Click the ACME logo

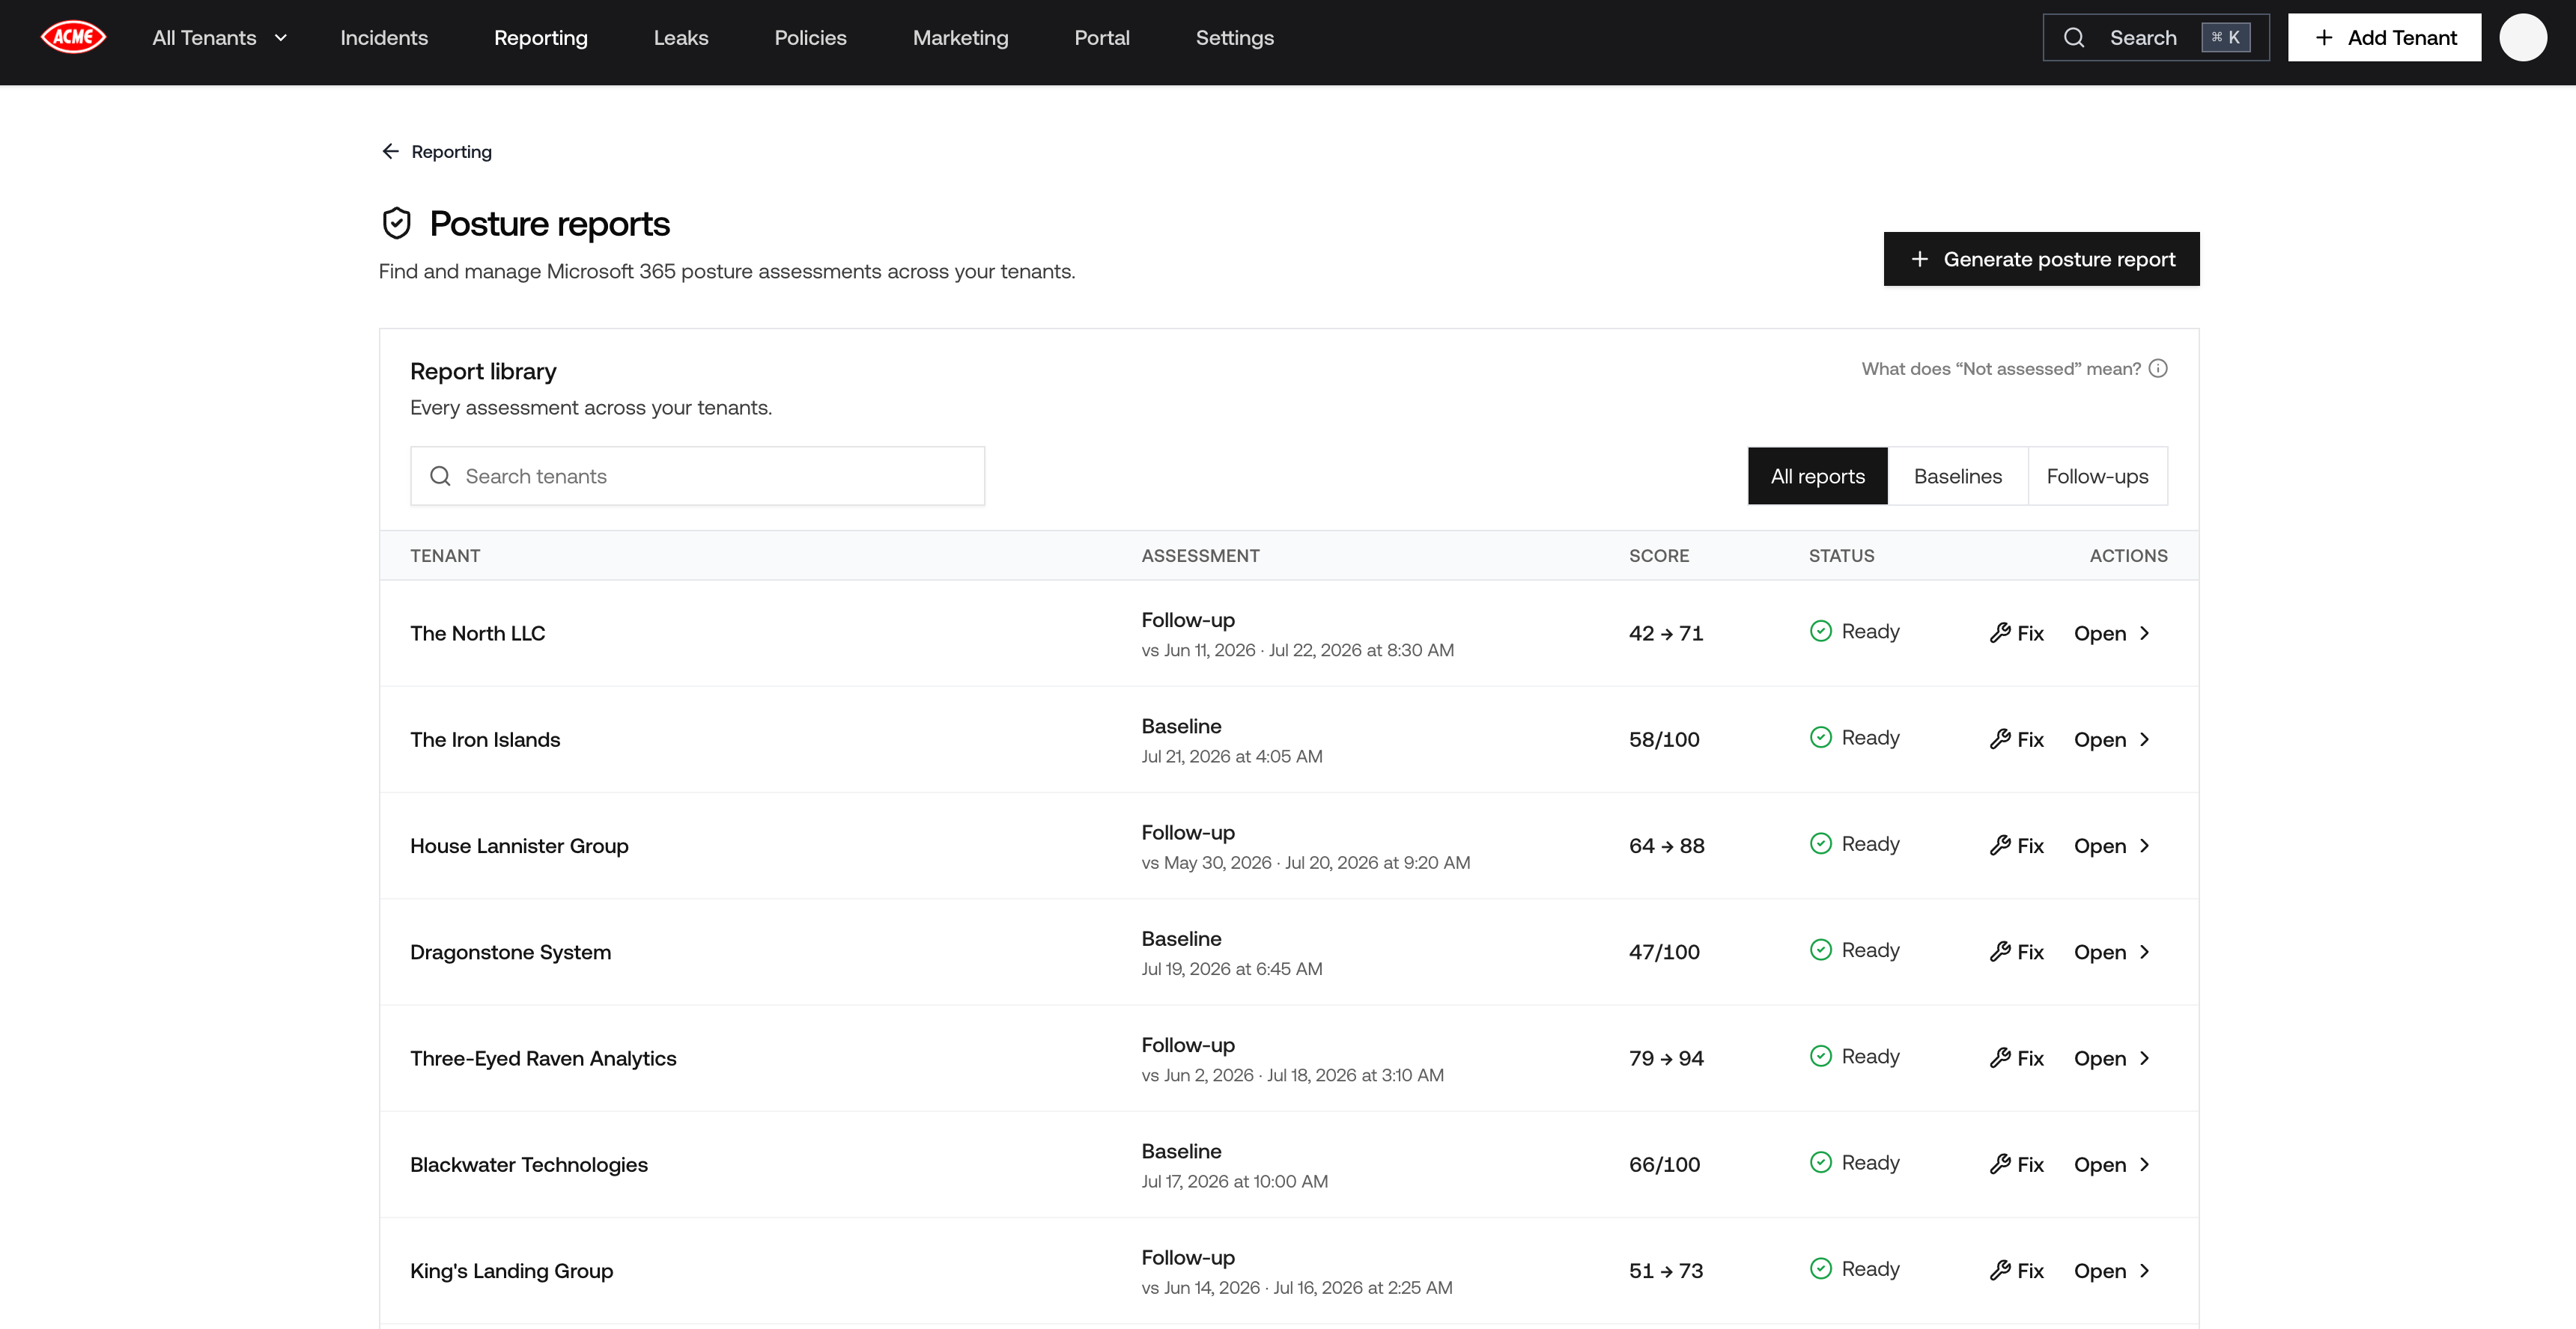coord(73,37)
